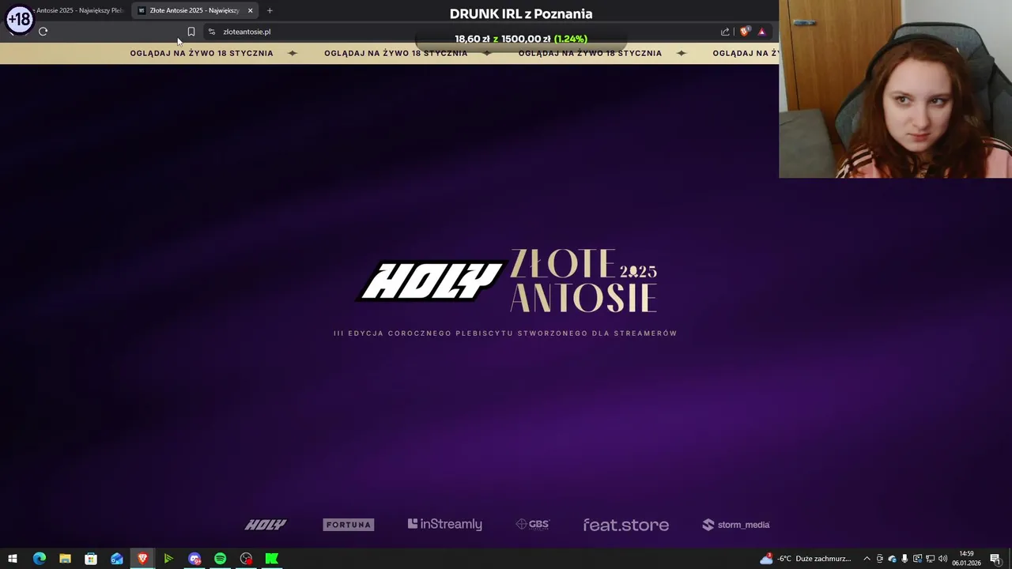Open the Windows Start menu
Viewport: 1012px width, 569px height.
click(13, 559)
